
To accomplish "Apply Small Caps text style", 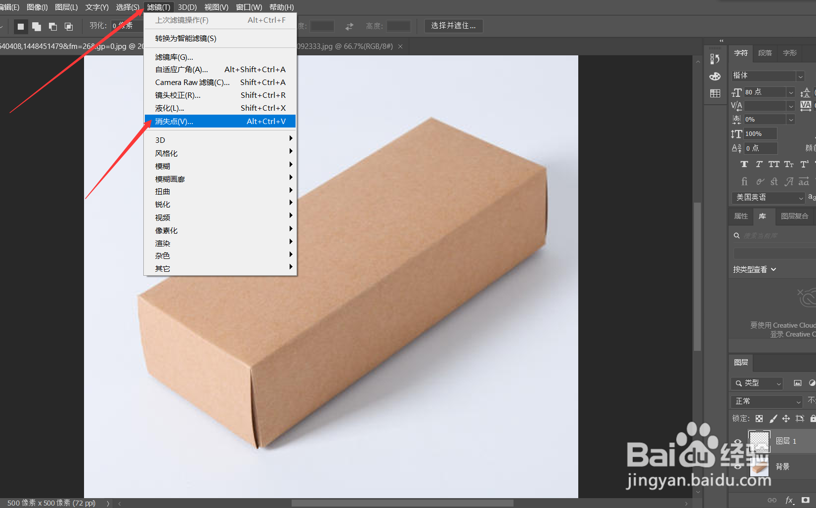I will click(789, 164).
